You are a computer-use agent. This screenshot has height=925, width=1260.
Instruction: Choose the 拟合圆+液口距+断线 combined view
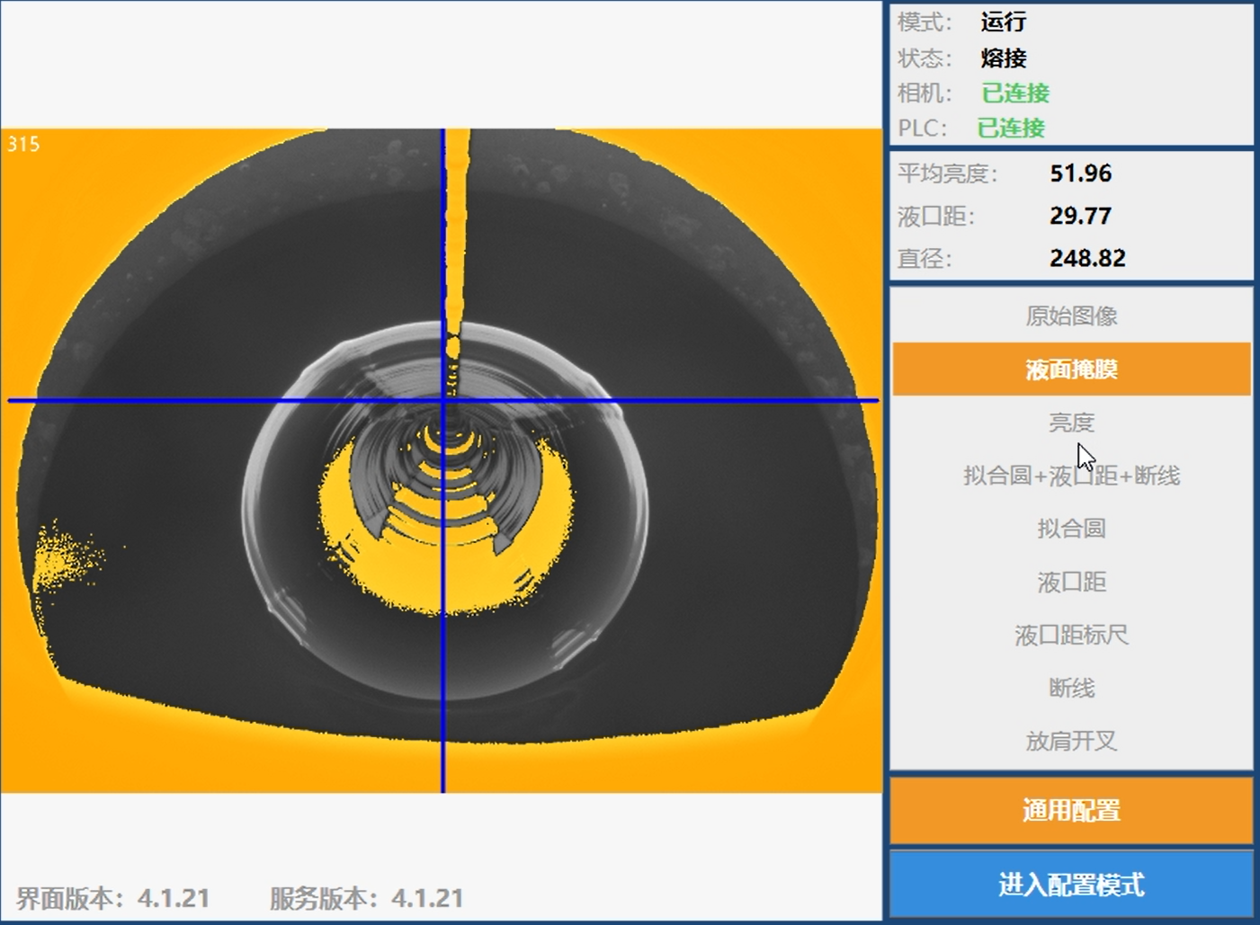tap(1070, 476)
